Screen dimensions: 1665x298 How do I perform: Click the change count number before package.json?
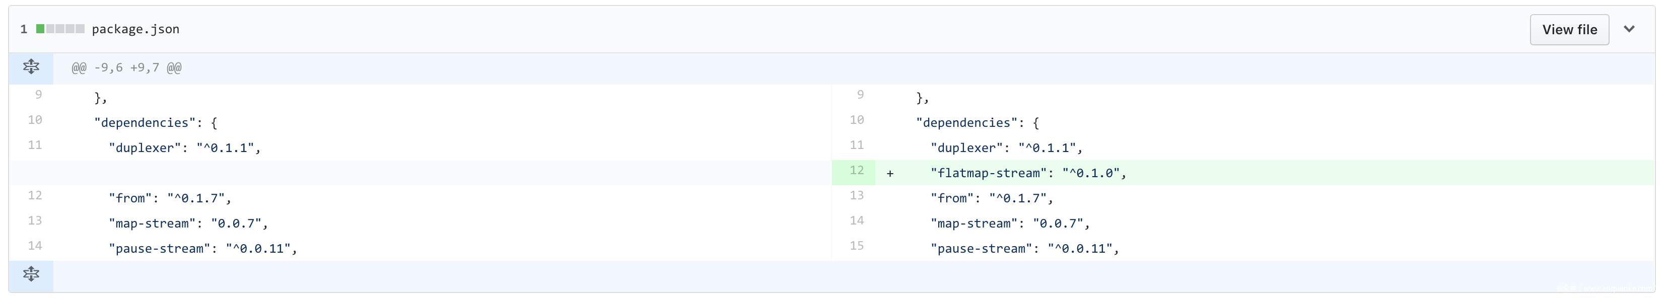(24, 29)
